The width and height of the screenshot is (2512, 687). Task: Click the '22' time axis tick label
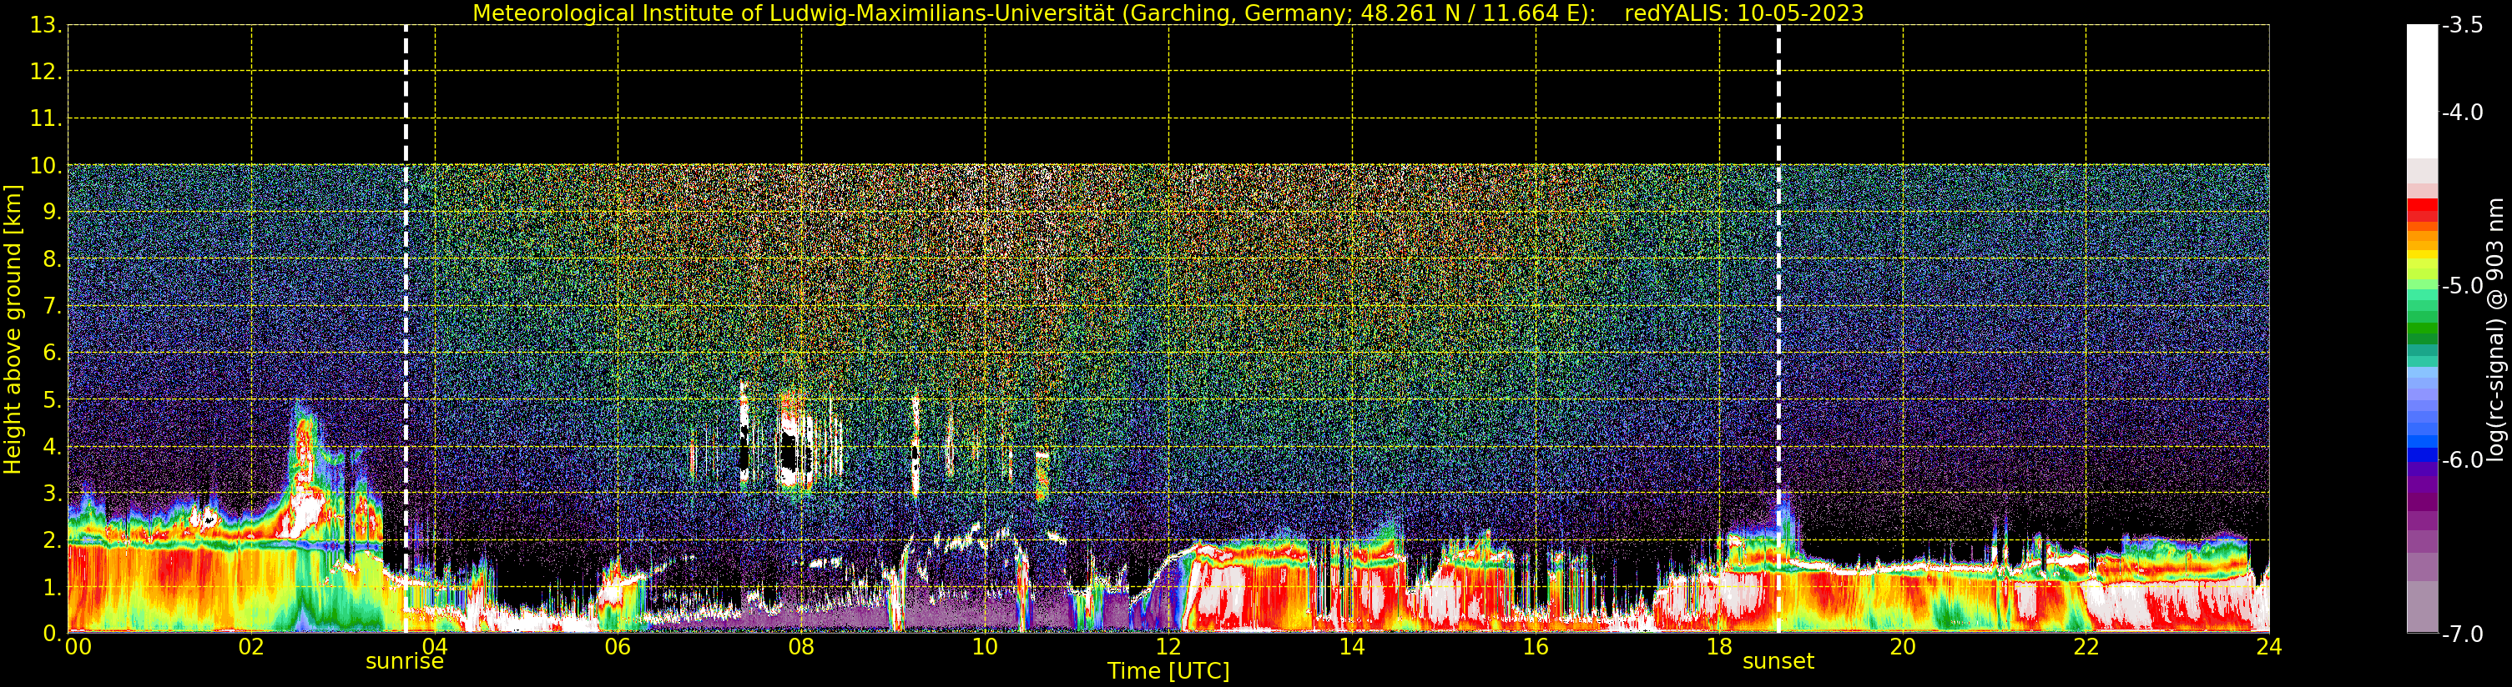(x=2085, y=647)
